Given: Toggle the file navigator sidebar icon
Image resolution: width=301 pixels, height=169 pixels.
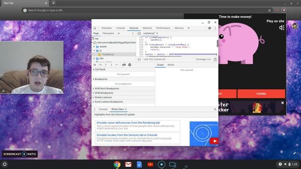Looking at the screenshot, I should pyautogui.click(x=139, y=33).
